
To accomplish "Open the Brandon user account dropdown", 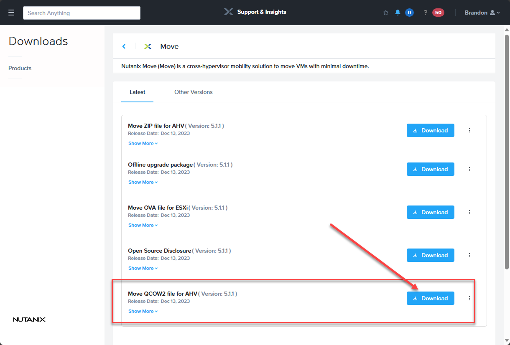I will click(x=482, y=13).
